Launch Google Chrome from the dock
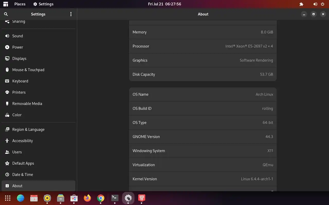329x205 pixels. pos(101,198)
